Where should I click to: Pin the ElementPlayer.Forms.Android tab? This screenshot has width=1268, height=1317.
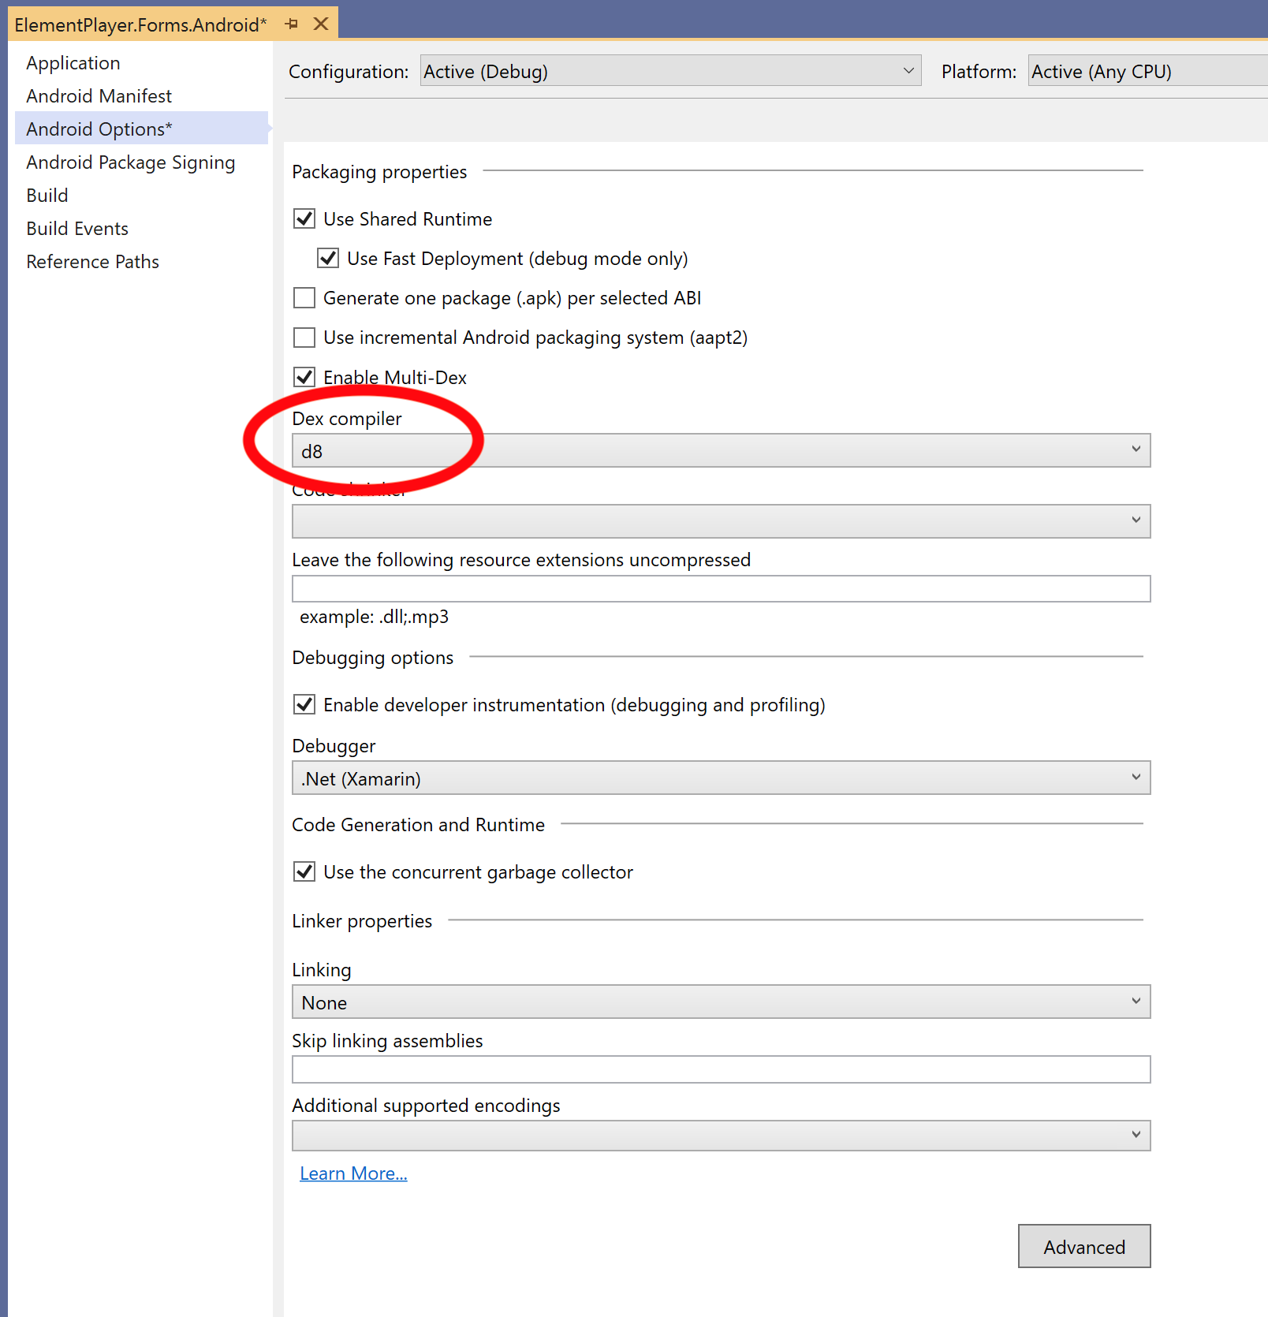(x=292, y=24)
